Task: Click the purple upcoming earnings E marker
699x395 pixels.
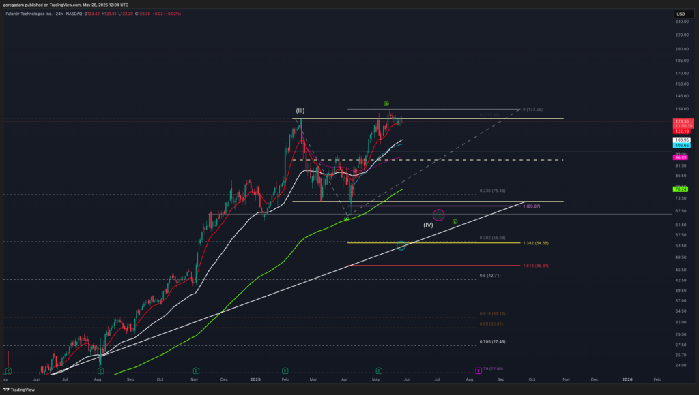Action: (x=478, y=370)
